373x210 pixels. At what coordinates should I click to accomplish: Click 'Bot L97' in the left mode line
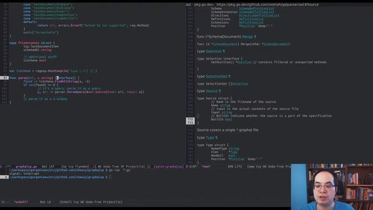(48, 166)
